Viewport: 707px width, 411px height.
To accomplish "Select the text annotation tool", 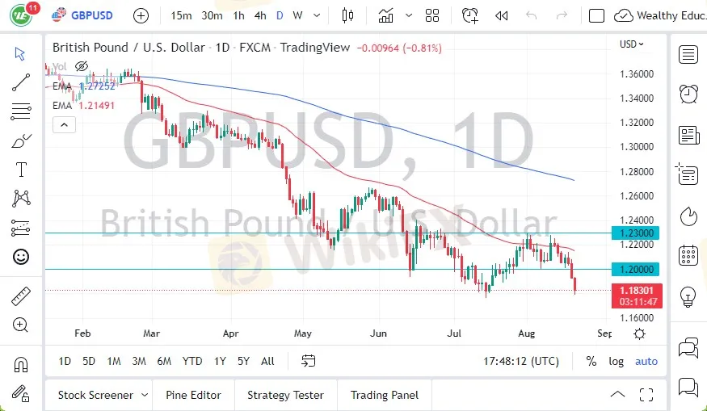I will [21, 170].
